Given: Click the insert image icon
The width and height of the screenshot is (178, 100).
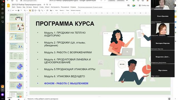Looking at the screenshot, I should tap(35, 11).
